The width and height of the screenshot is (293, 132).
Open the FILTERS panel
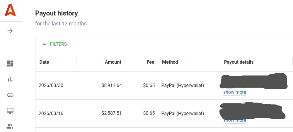coord(54,44)
